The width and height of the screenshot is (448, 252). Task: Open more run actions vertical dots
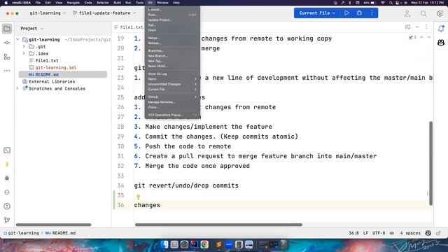372,13
